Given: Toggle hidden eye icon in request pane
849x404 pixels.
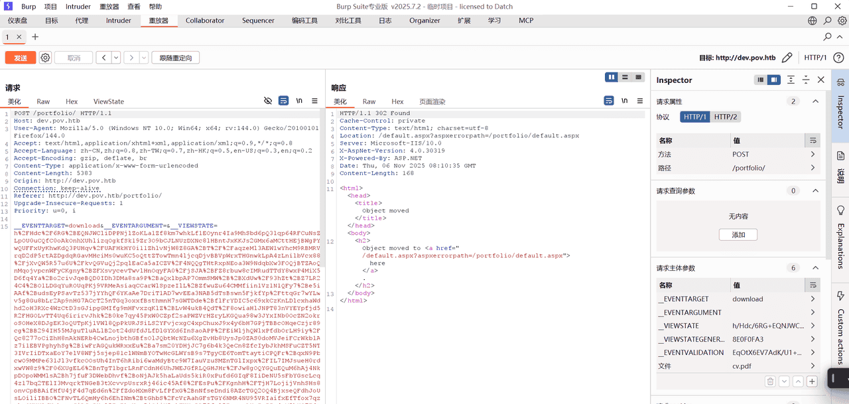Looking at the screenshot, I should click(x=268, y=101).
